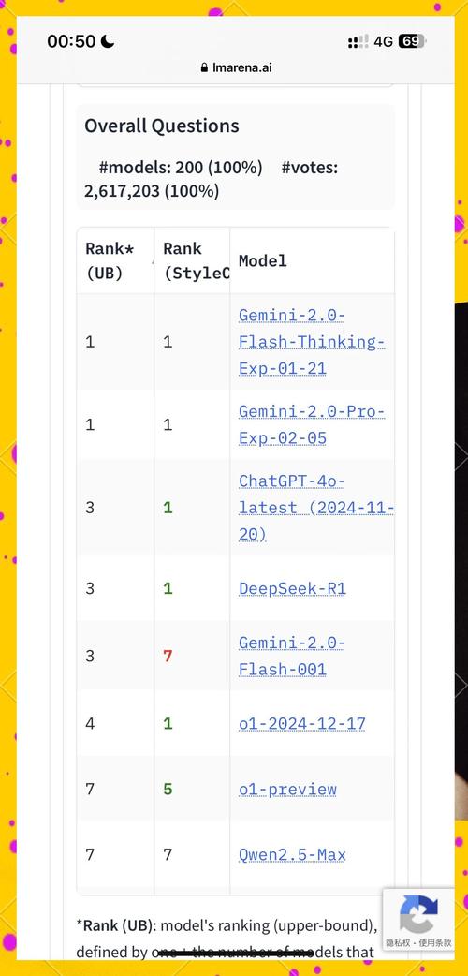Tap the lock icon beside lmarena.ai
The height and width of the screenshot is (976, 468).
[x=204, y=67]
